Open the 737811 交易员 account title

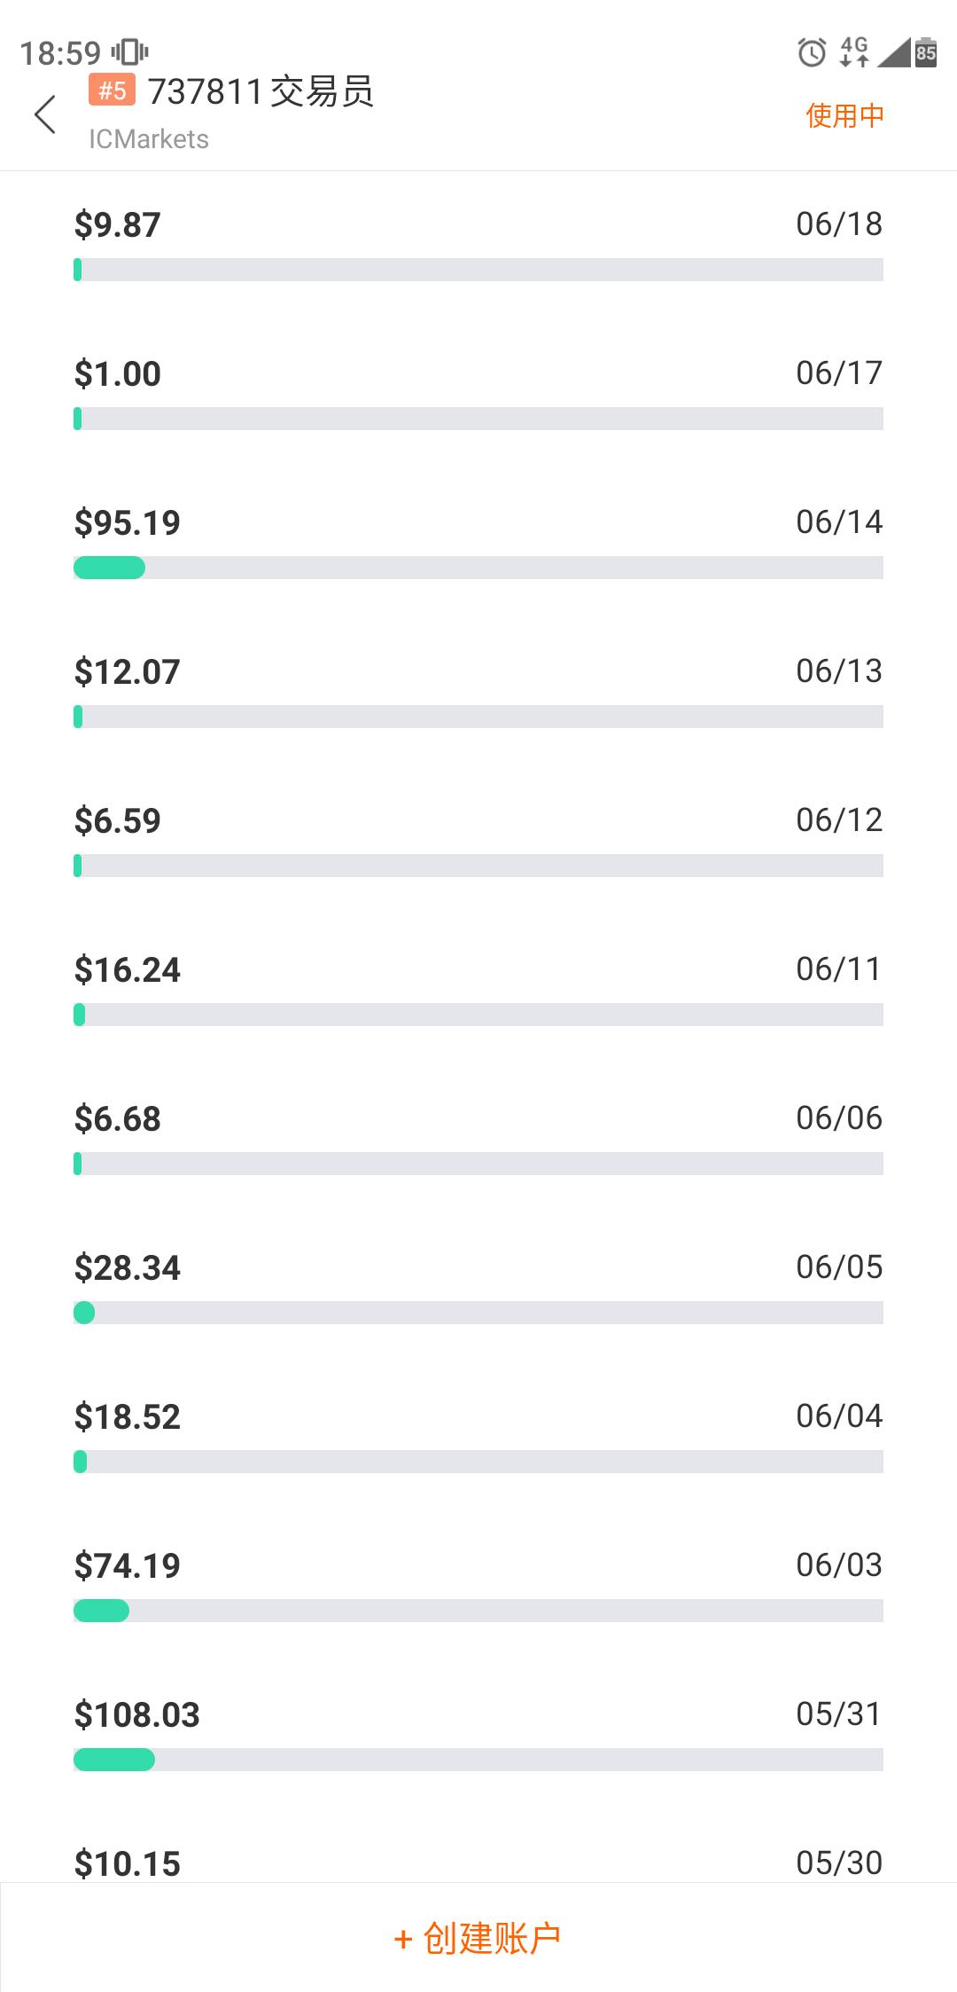pyautogui.click(x=261, y=91)
